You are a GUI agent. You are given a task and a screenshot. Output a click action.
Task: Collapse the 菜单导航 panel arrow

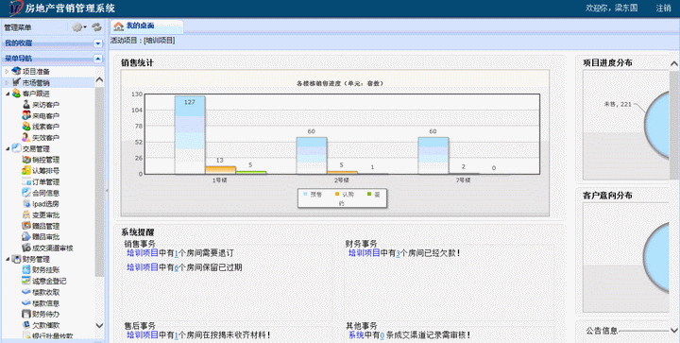[x=98, y=59]
